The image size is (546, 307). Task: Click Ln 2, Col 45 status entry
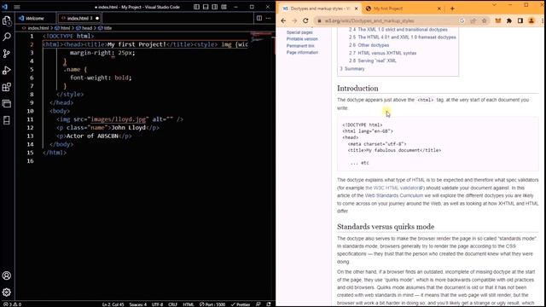(x=113, y=304)
